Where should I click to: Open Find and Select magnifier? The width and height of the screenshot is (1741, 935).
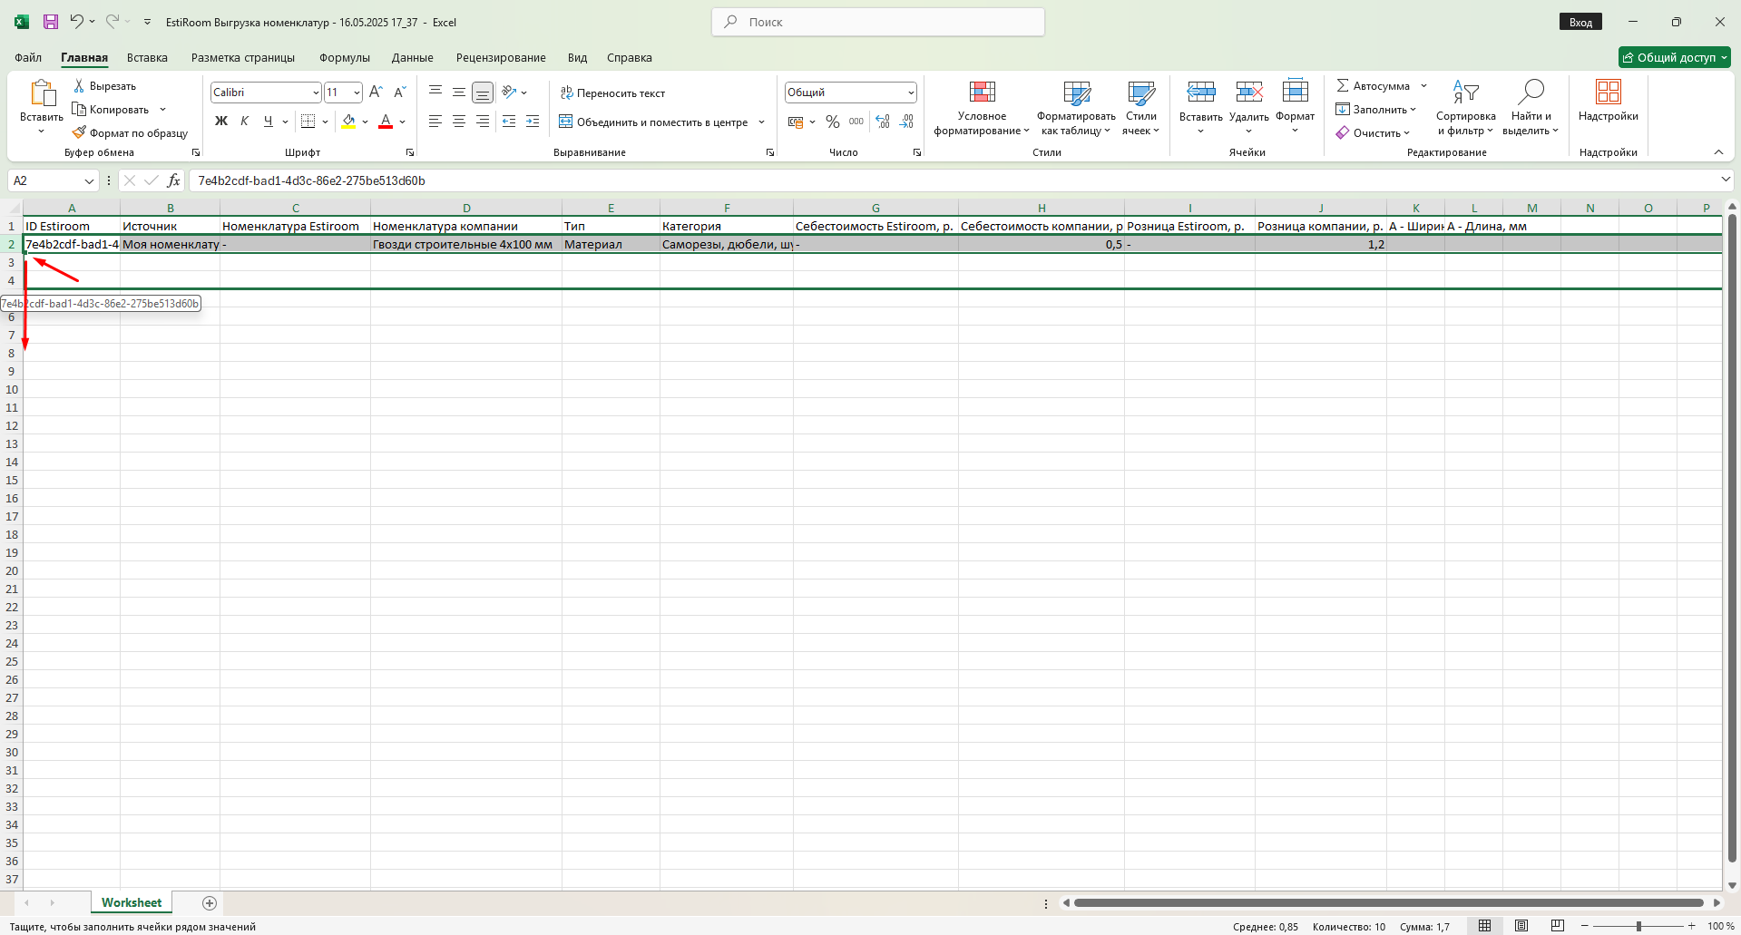[x=1531, y=93]
